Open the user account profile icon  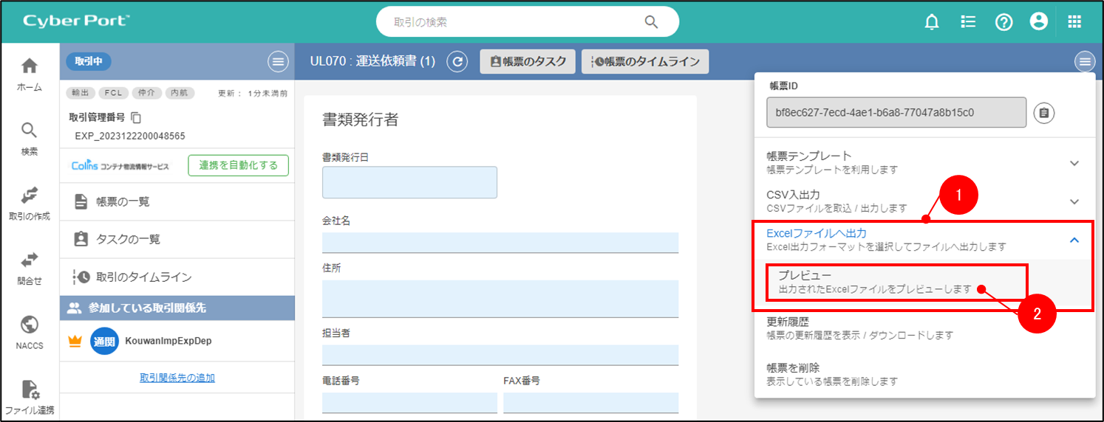pyautogui.click(x=1039, y=22)
